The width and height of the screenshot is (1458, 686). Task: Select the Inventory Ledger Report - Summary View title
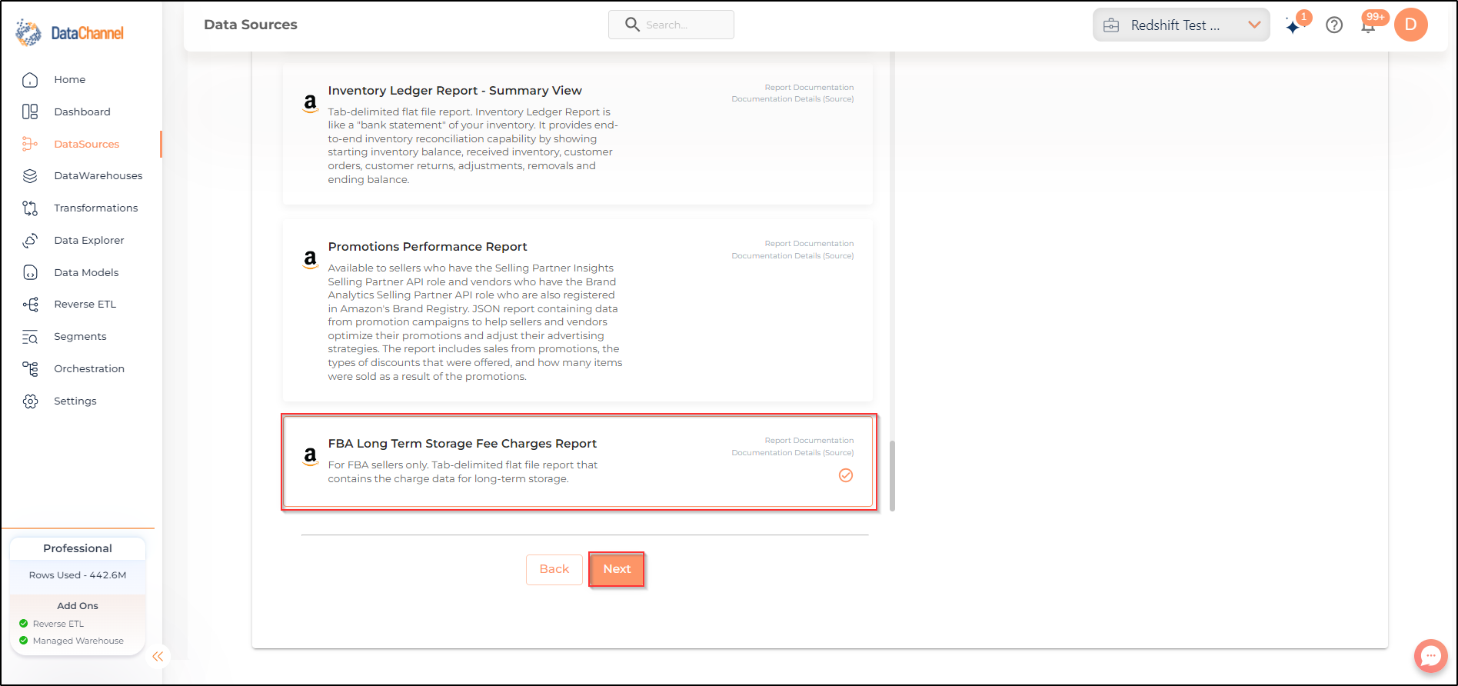point(454,91)
